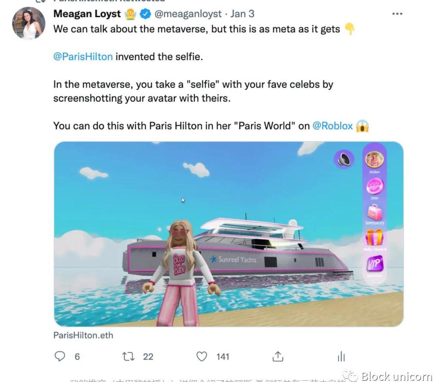Click the Meagan Loyst display name
447x382 pixels.
tap(87, 14)
